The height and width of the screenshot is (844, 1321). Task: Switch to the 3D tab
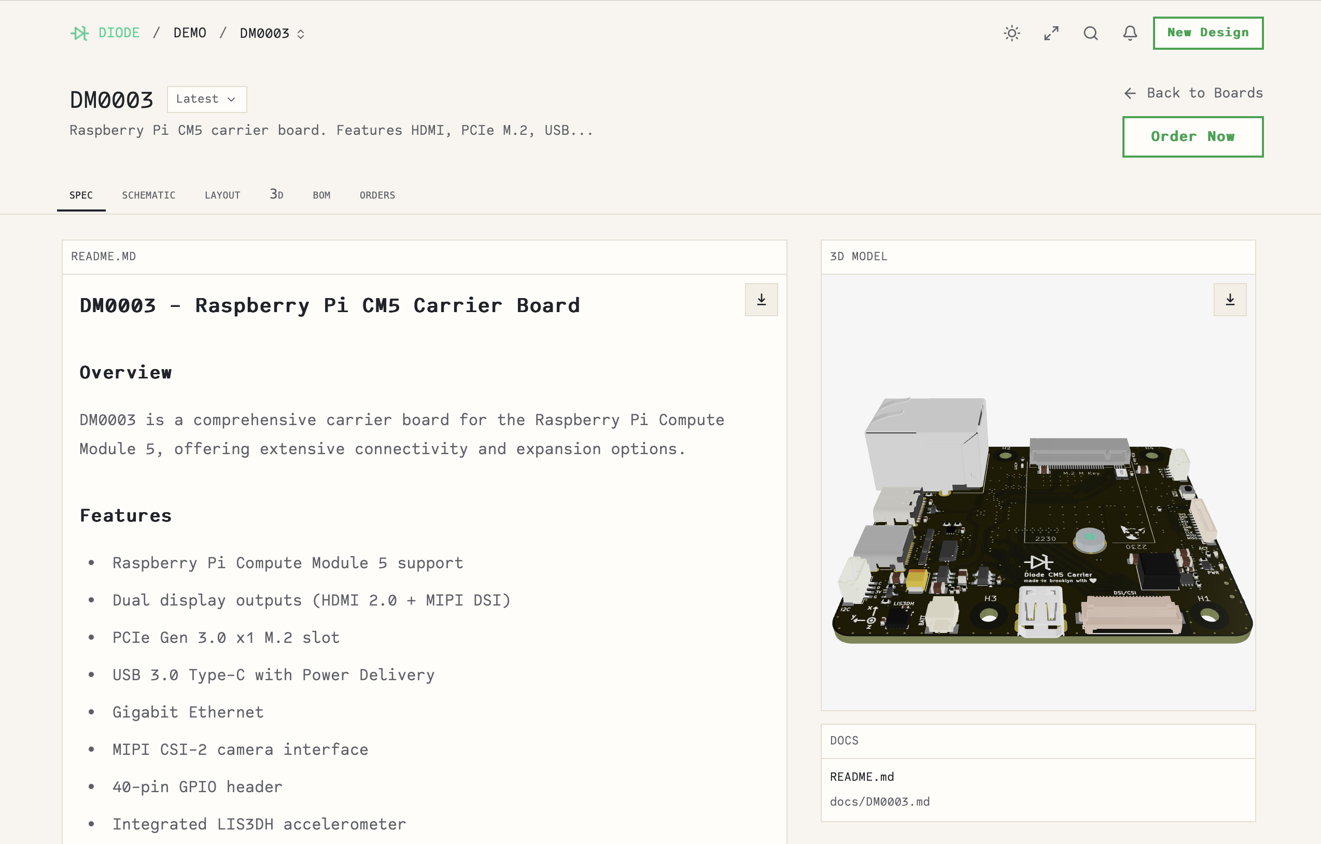point(276,194)
